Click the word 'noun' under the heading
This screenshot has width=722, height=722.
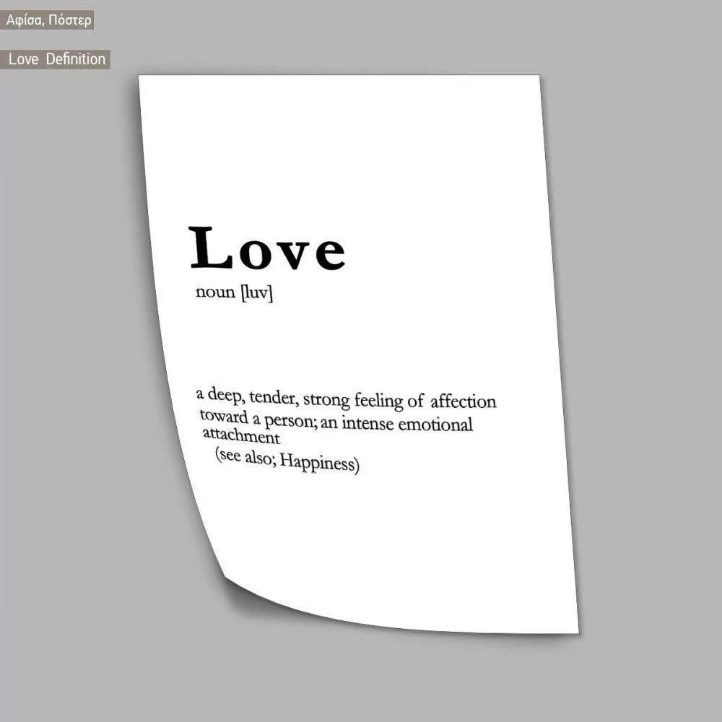pos(215,292)
